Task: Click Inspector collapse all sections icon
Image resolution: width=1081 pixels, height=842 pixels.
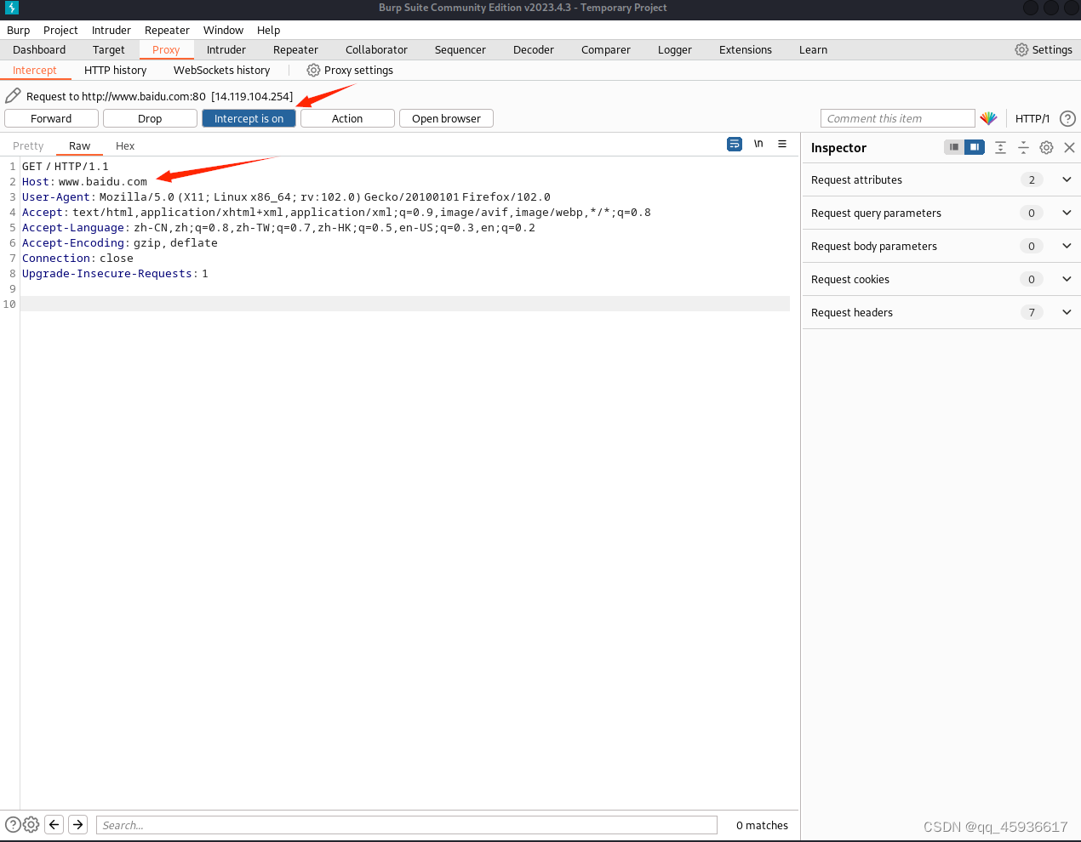Action: point(1023,147)
